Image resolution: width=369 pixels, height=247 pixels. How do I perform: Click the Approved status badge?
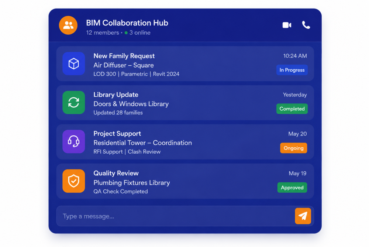(x=292, y=188)
